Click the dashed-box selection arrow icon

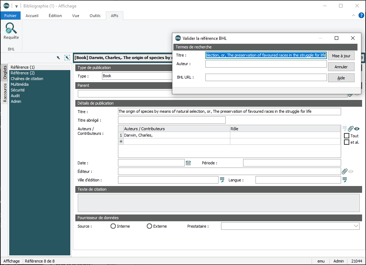click(67, 58)
